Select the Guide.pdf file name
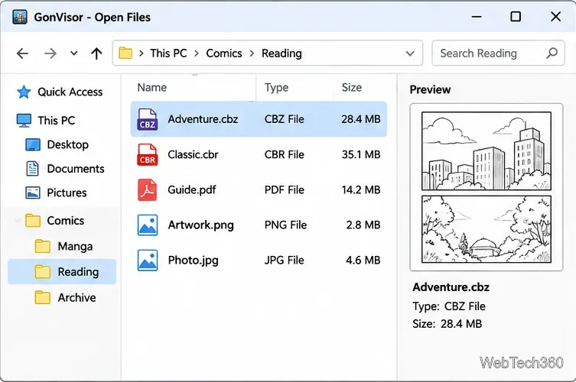The height and width of the screenshot is (382, 576). pyautogui.click(x=192, y=189)
